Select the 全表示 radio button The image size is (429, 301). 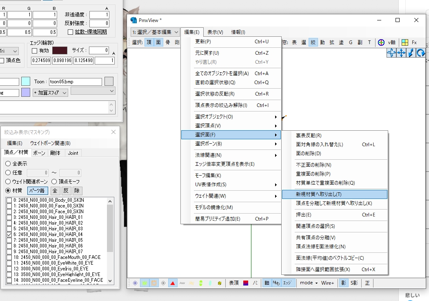coord(8,164)
